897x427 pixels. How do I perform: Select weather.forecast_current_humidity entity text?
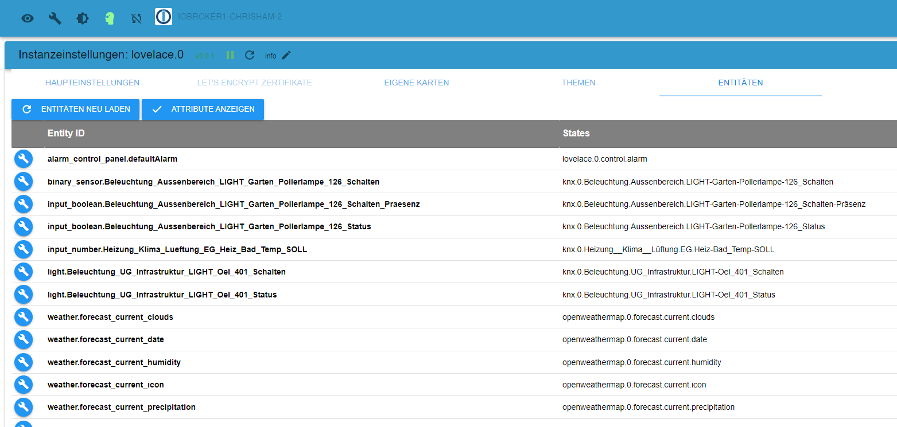(x=114, y=362)
